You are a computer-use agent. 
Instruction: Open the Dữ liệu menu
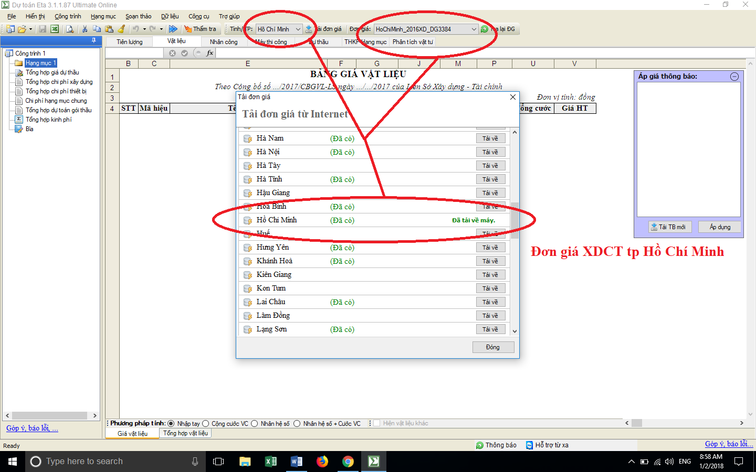(x=170, y=16)
